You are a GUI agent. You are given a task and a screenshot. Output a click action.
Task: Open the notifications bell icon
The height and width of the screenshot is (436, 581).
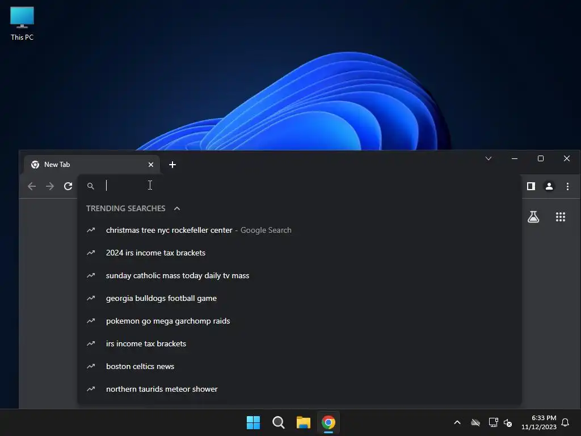tap(565, 422)
